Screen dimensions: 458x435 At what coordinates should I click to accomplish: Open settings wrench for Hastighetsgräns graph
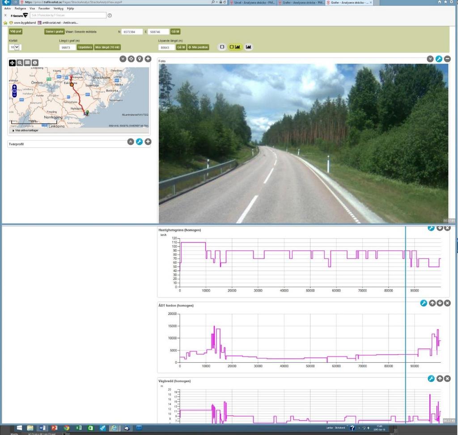[x=431, y=228]
